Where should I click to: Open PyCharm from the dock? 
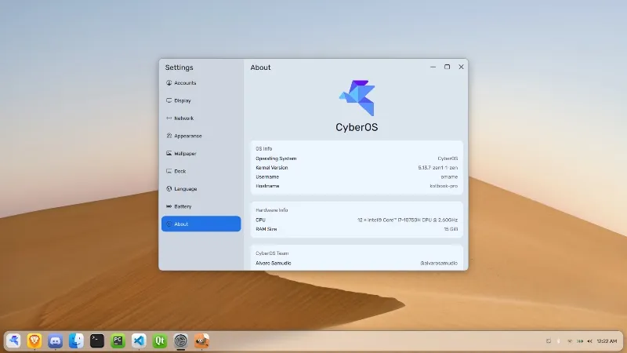[118, 340]
